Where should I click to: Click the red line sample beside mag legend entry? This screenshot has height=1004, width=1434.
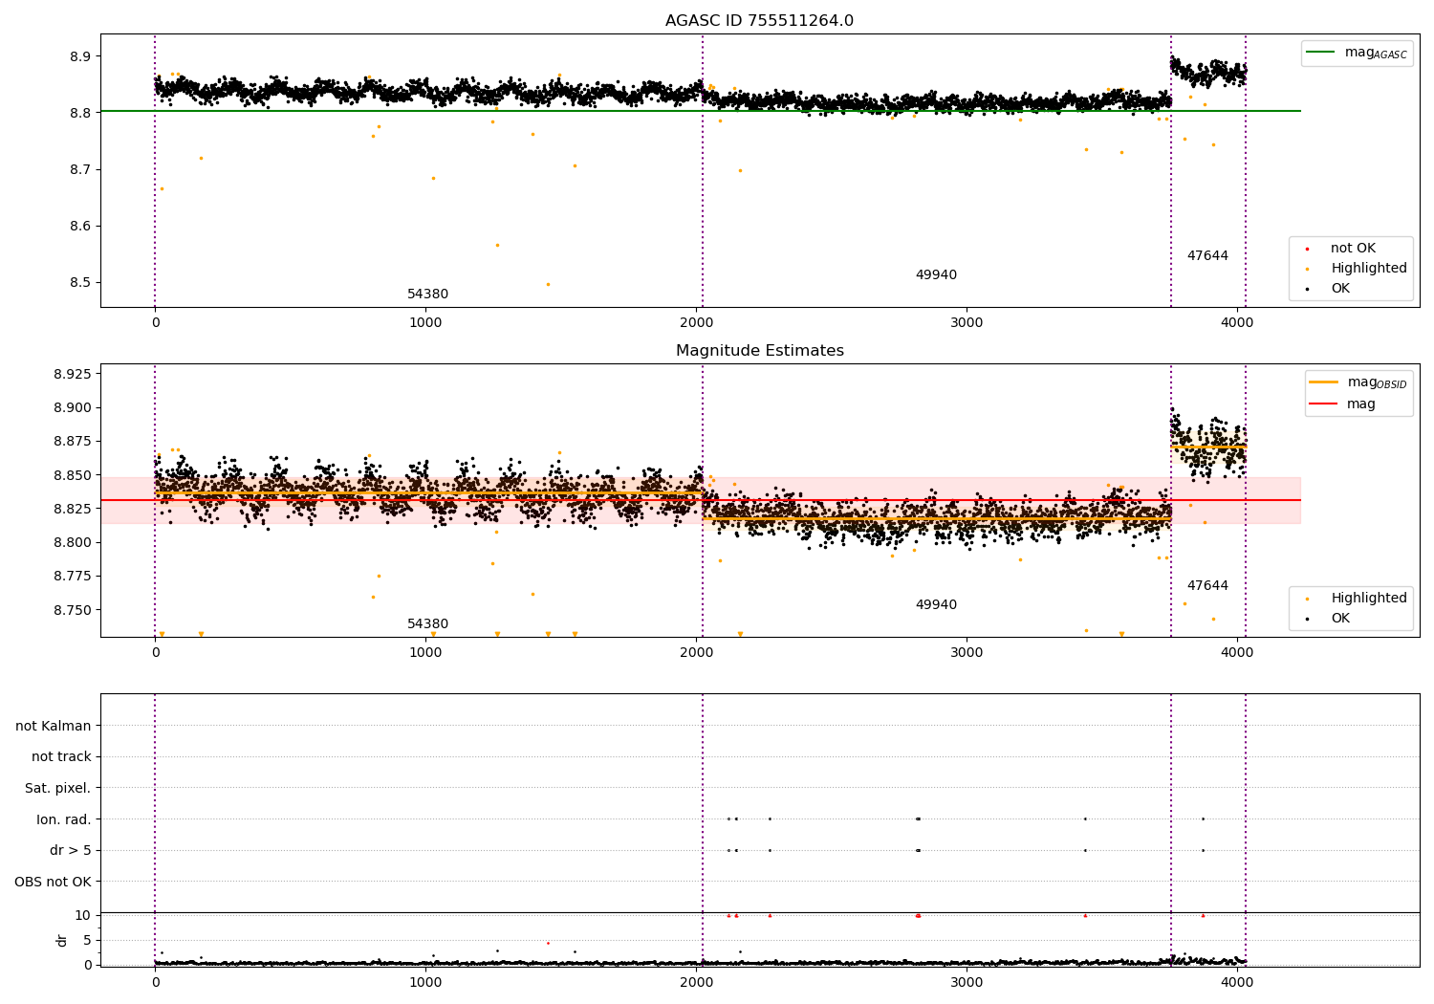coord(1324,404)
